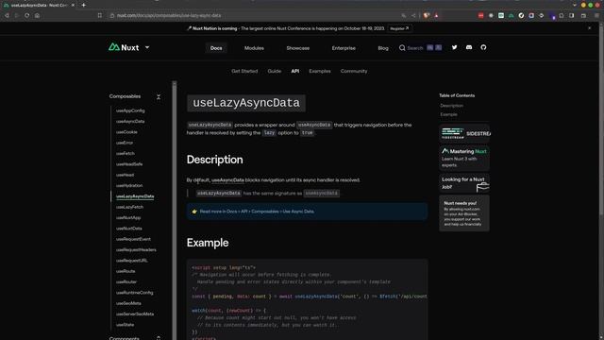Image resolution: width=604 pixels, height=340 pixels.
Task: Click the pointing hand emoji in the callout
Action: [194, 212]
